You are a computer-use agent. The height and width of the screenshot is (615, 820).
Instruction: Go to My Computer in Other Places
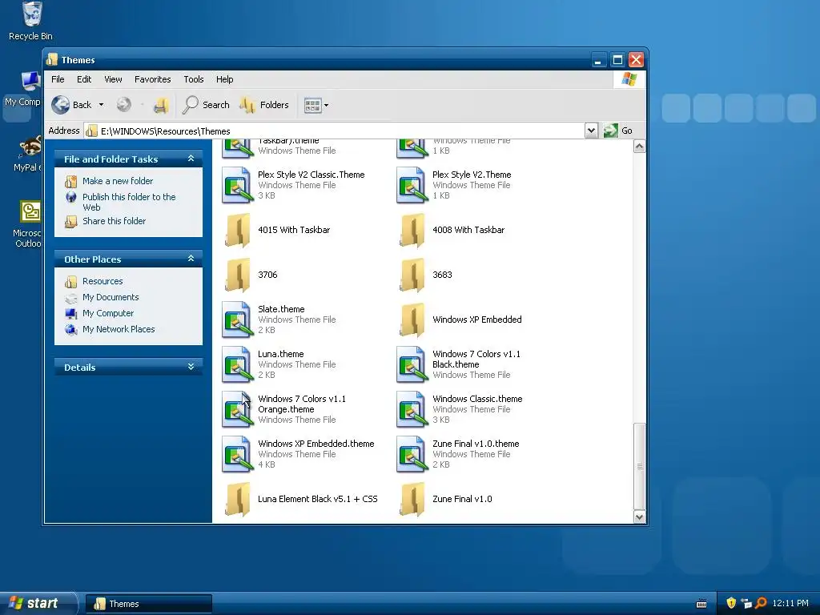[108, 313]
